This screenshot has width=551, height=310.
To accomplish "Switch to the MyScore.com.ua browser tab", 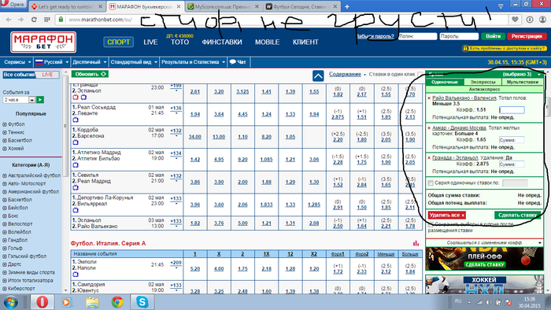I will [223, 6].
